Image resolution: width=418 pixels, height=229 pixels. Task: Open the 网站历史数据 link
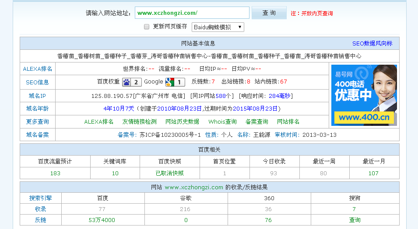coord(182,122)
